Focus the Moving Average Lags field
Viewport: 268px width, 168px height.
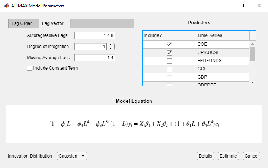[x=95, y=58]
